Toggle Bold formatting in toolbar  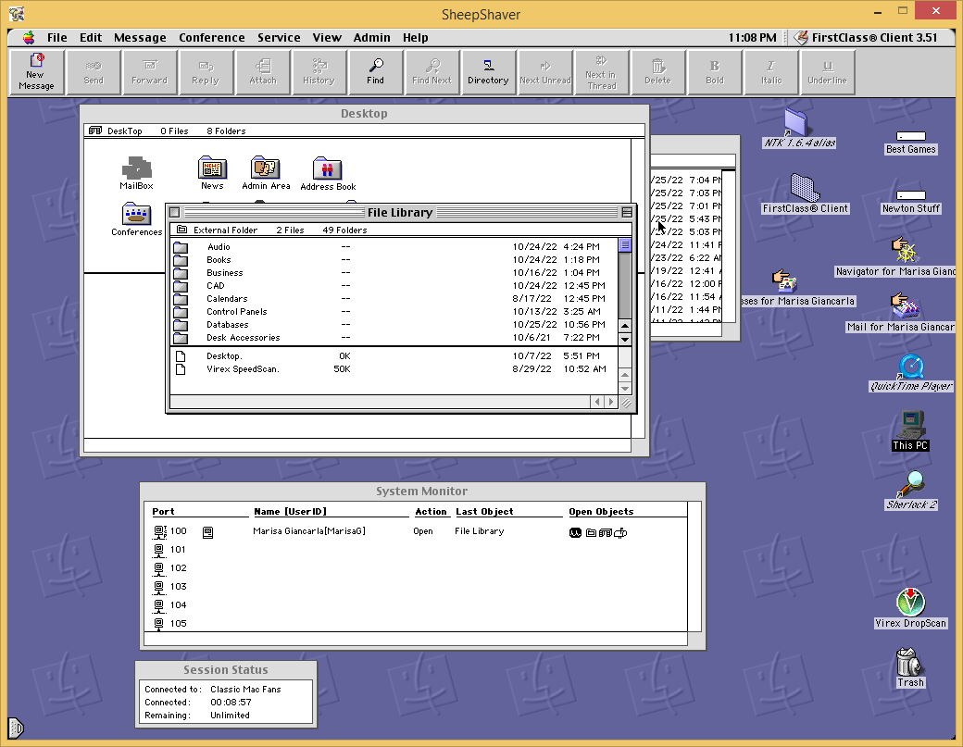[714, 72]
